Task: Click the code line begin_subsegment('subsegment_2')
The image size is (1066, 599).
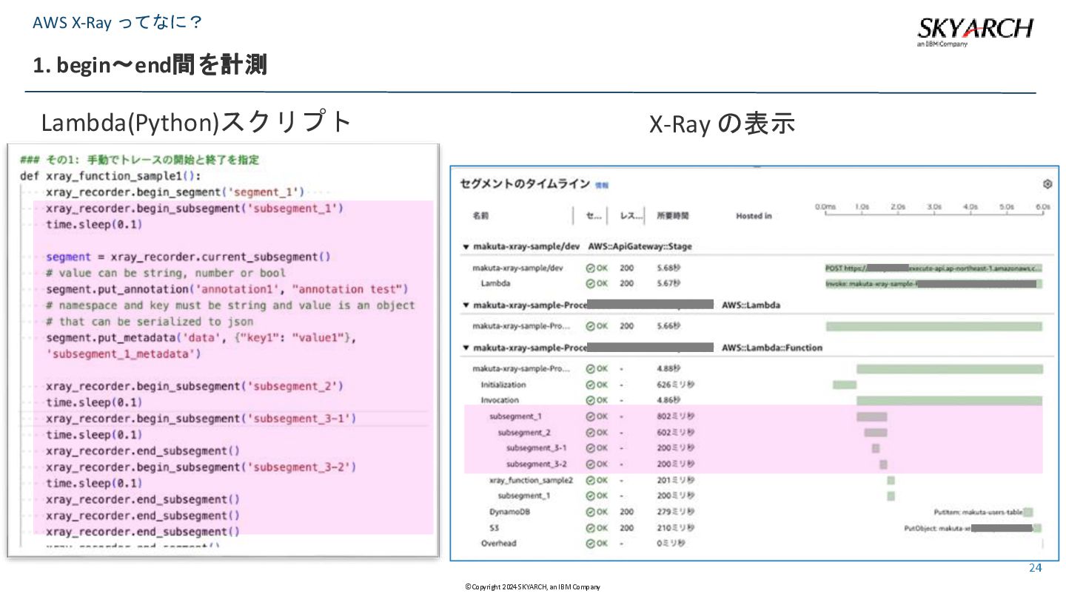Action: 194,386
